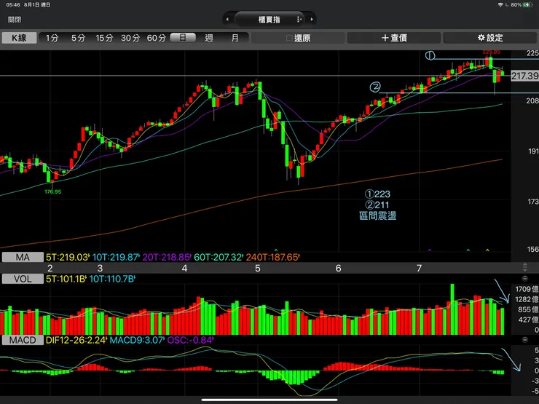Open the MA indicator selector
Viewport: 539px width, 404px height.
[x=23, y=257]
